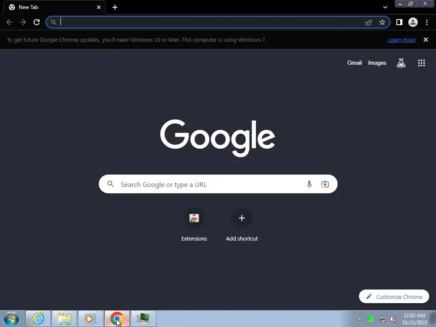Screen dimensions: 436x327
Task: Click the Google logo
Action: point(218,138)
